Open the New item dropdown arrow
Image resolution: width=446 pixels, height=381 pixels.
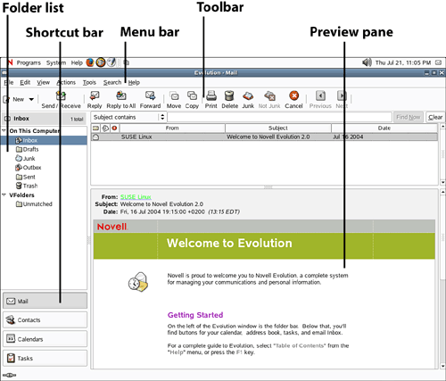pos(31,99)
